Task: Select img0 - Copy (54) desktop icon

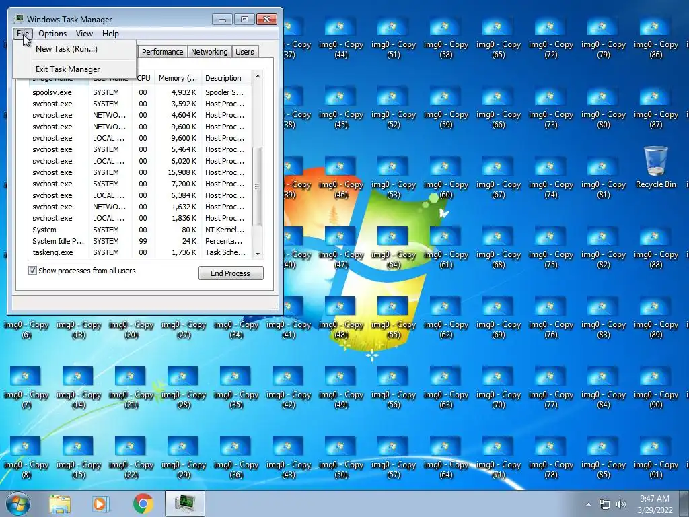Action: 393,248
